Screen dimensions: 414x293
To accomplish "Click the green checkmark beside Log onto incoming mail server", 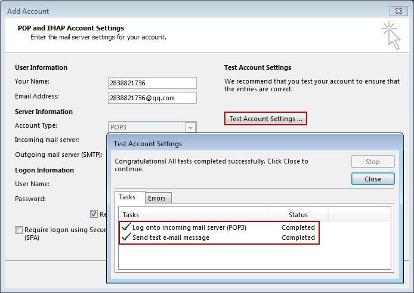I will pos(125,227).
